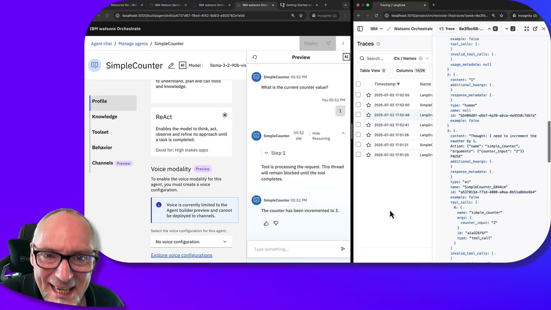Collapse the Step 1 reasoning section
The height and width of the screenshot is (310, 551).
[266, 153]
